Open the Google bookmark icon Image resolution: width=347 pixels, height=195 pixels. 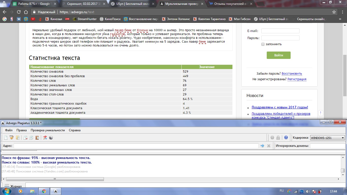pos(4,19)
